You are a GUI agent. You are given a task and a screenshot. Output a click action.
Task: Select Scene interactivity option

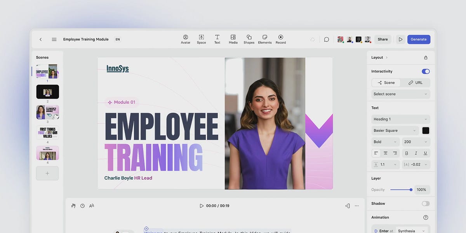click(x=386, y=83)
